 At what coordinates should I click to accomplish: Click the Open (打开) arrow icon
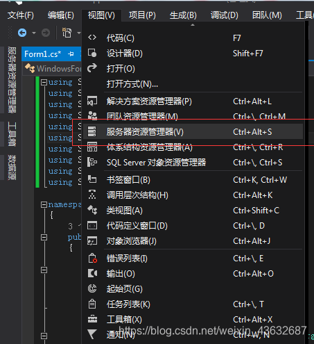coord(92,68)
